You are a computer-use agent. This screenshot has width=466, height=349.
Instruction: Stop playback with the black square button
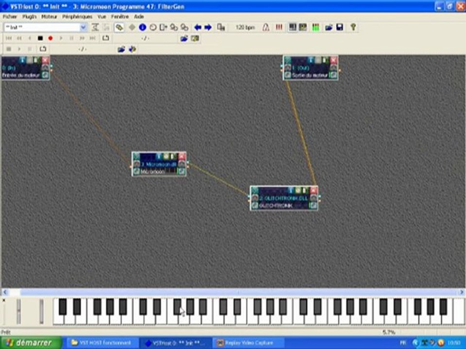point(40,38)
